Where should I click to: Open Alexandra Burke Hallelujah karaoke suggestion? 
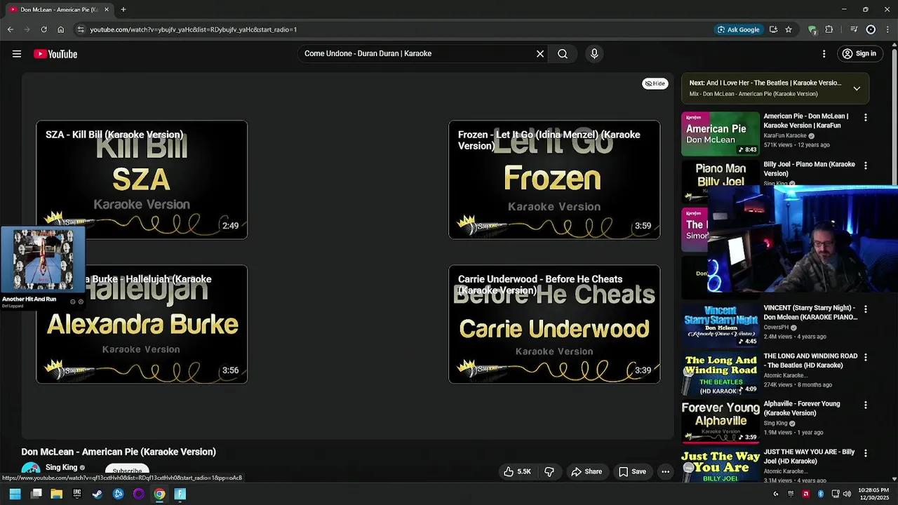click(142, 324)
